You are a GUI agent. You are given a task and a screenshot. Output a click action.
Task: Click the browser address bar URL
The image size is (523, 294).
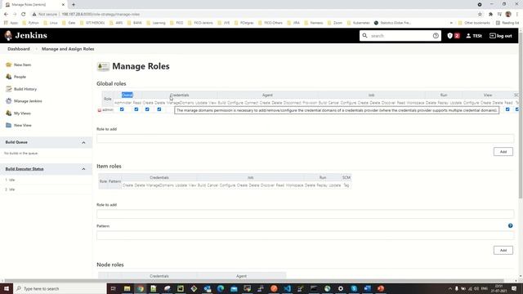point(101,15)
